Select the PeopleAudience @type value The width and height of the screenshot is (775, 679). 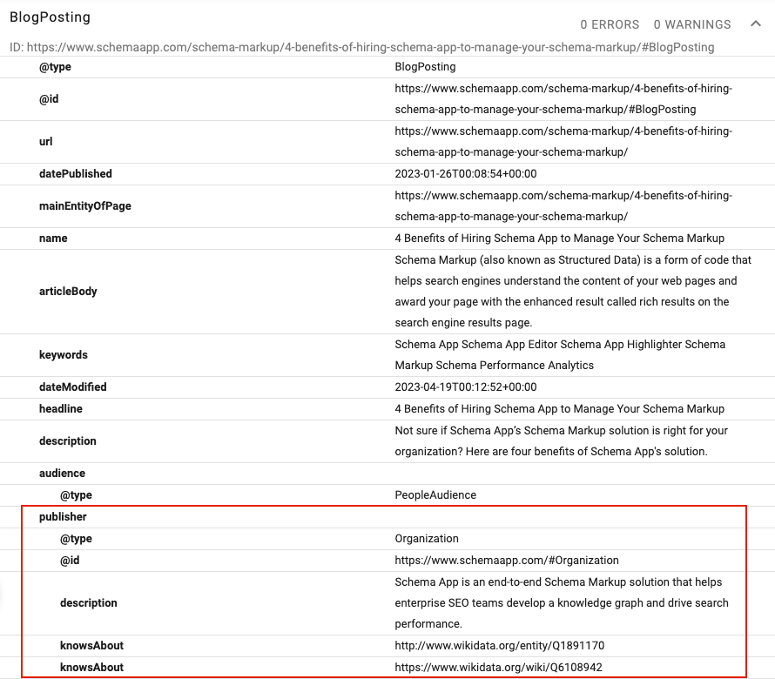coord(436,494)
